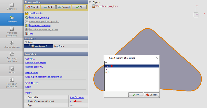Viewport: 207px width, 108px height.
Task: Choose inch in unit of measure list
Action: click(x=107, y=72)
